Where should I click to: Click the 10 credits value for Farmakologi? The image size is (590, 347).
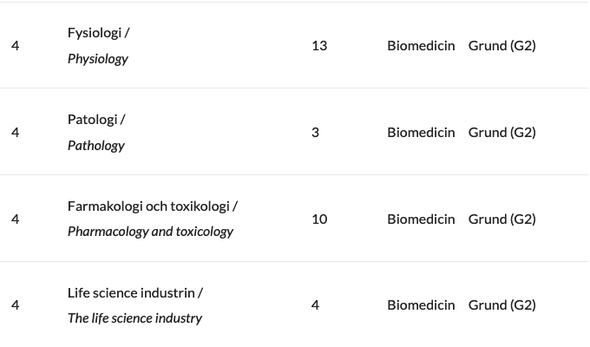[x=319, y=219]
